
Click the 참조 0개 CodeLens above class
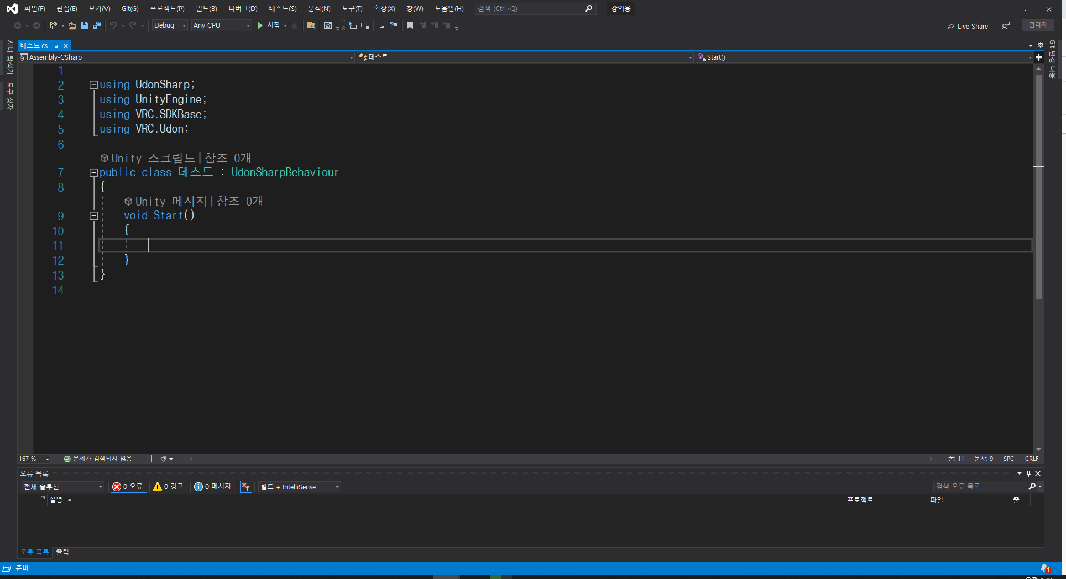[228, 159]
